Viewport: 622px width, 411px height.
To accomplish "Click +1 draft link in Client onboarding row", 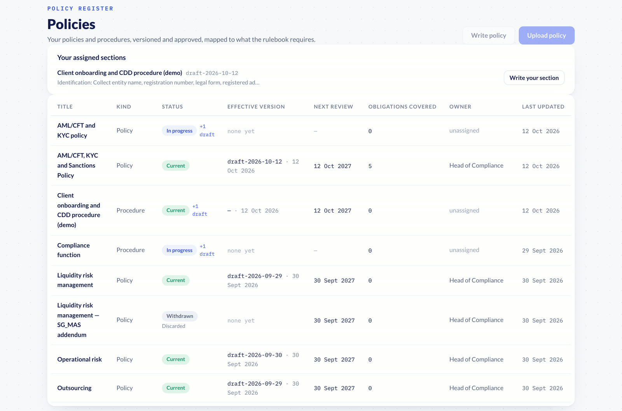I will tap(199, 210).
